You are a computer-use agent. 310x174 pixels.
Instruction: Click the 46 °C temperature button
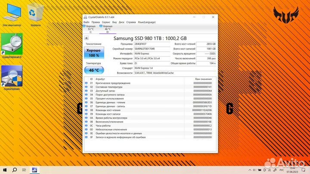(94, 70)
